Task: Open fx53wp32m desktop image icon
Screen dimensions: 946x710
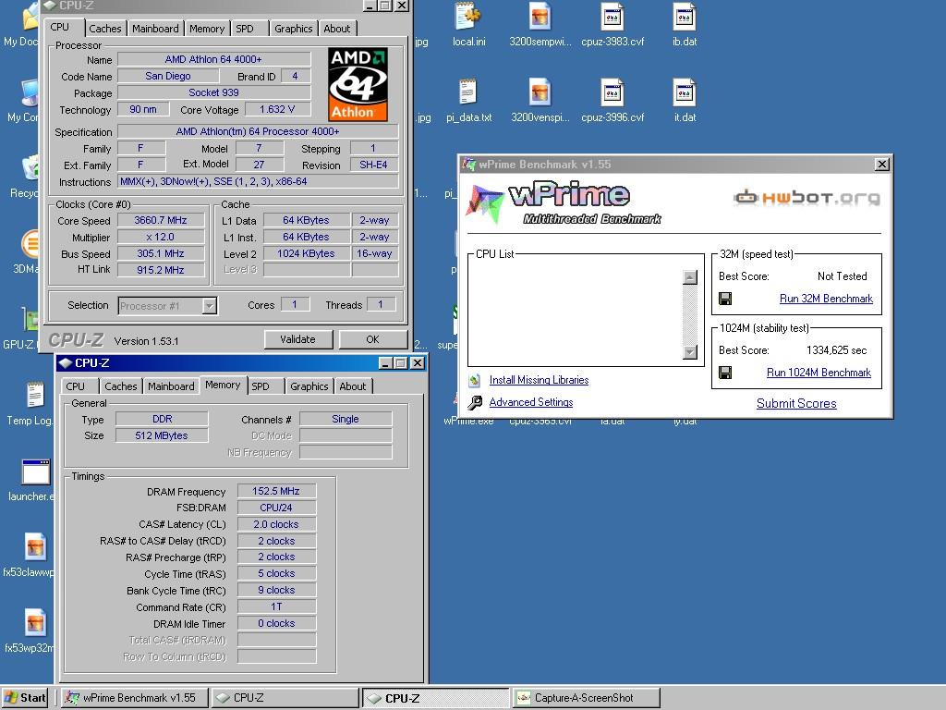Action: point(35,622)
